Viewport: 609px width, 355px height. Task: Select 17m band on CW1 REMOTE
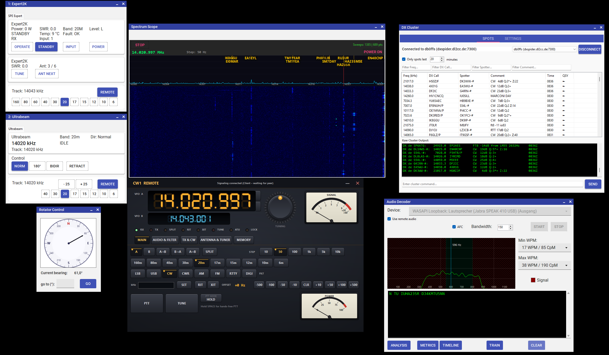(x=217, y=263)
